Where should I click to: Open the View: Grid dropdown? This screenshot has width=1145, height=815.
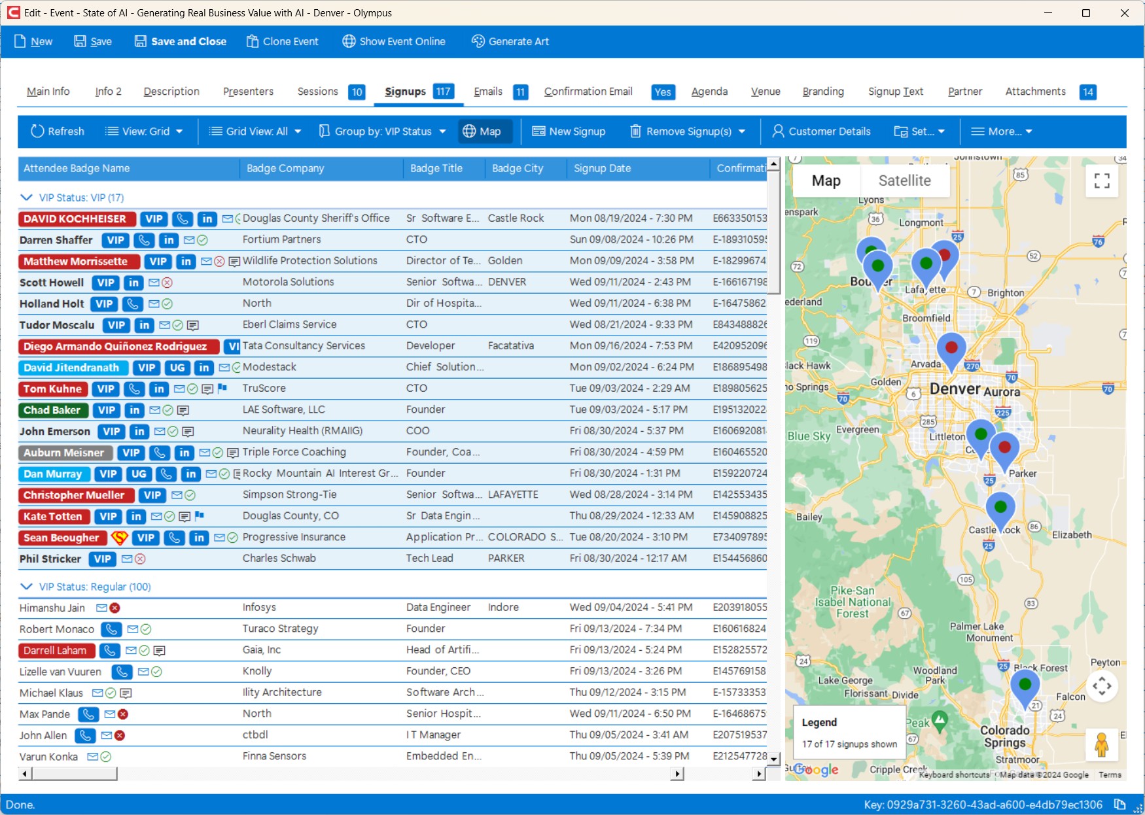click(x=144, y=131)
